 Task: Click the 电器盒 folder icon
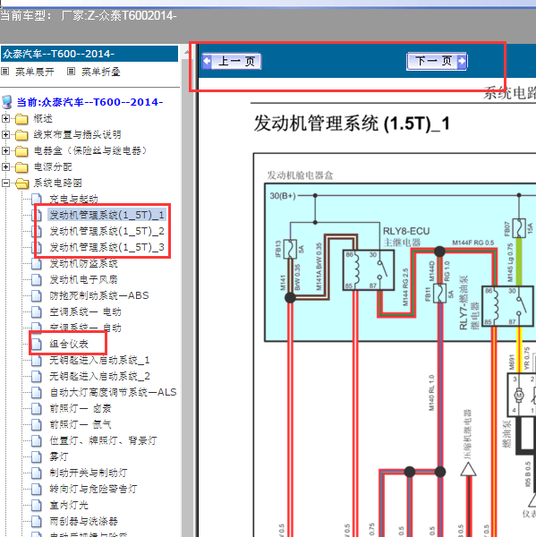point(21,151)
